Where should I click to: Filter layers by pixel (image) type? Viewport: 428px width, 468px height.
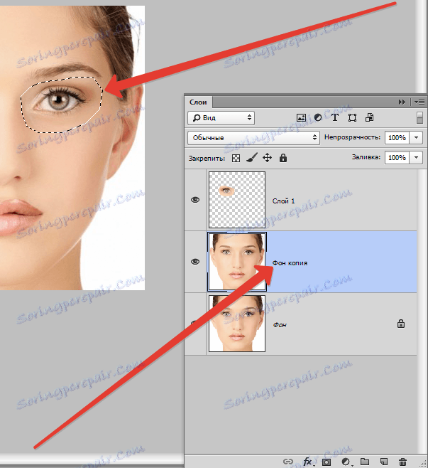pyautogui.click(x=301, y=117)
